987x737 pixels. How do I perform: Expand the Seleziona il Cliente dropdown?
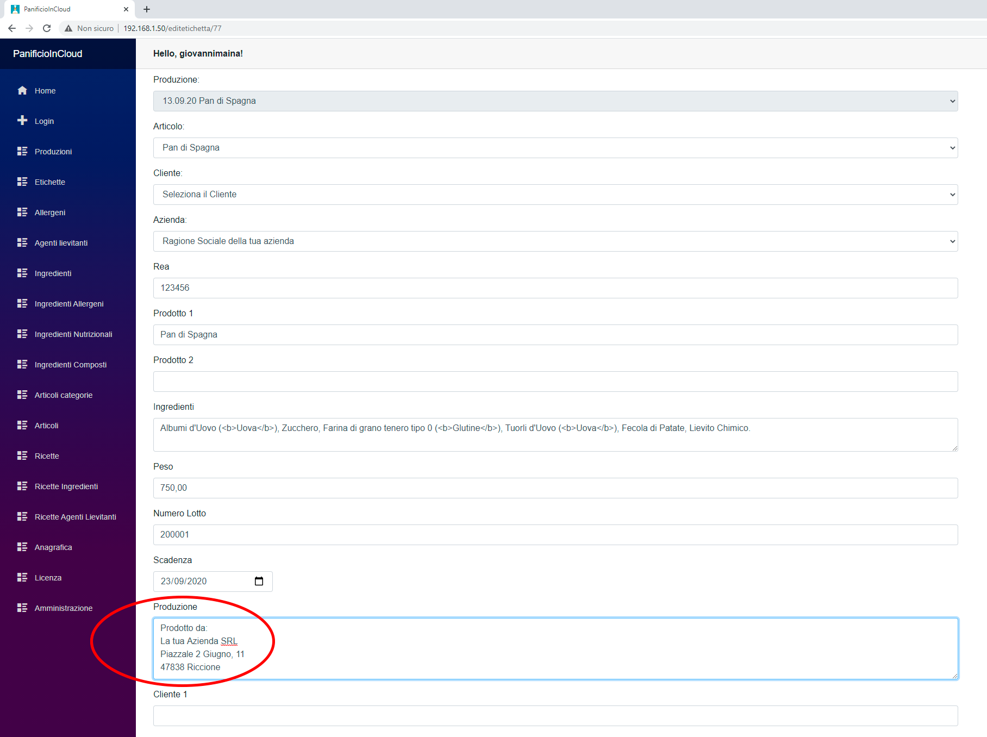pyautogui.click(x=555, y=195)
